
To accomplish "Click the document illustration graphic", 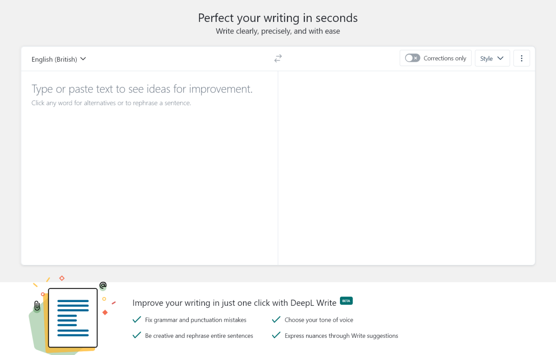I will (72, 318).
